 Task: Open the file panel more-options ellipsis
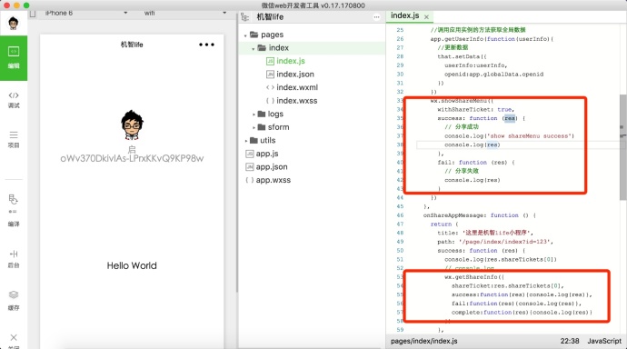tap(376, 16)
